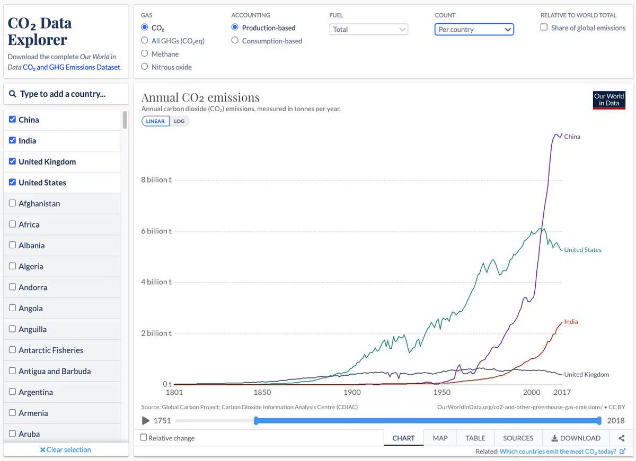Viewport: 636px width, 461px height.
Task: Click the United Kingdom line label
Action: 587,374
